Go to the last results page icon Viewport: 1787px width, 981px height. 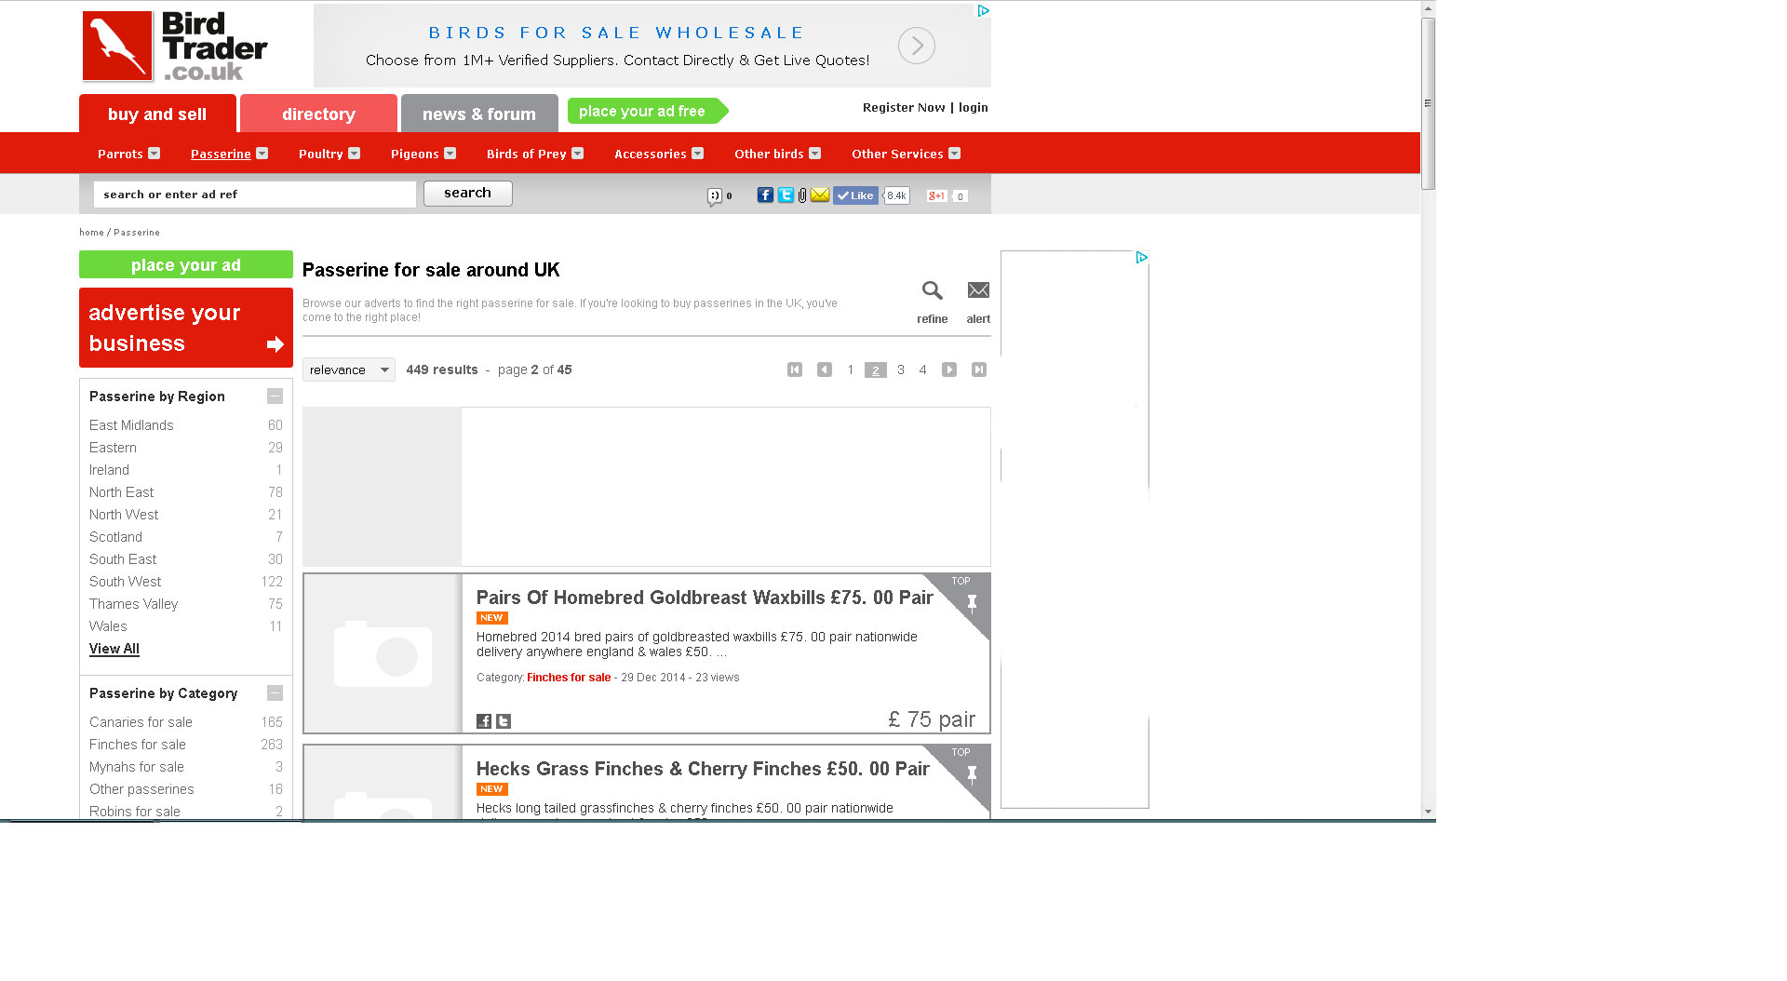coord(978,370)
